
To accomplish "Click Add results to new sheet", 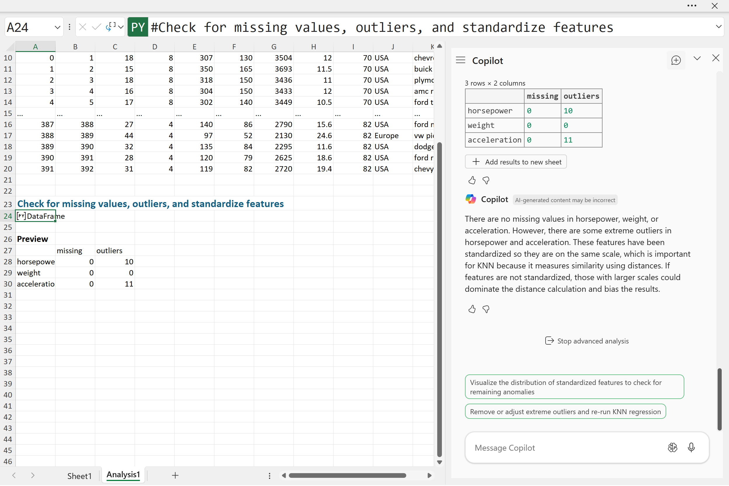I will pos(516,162).
